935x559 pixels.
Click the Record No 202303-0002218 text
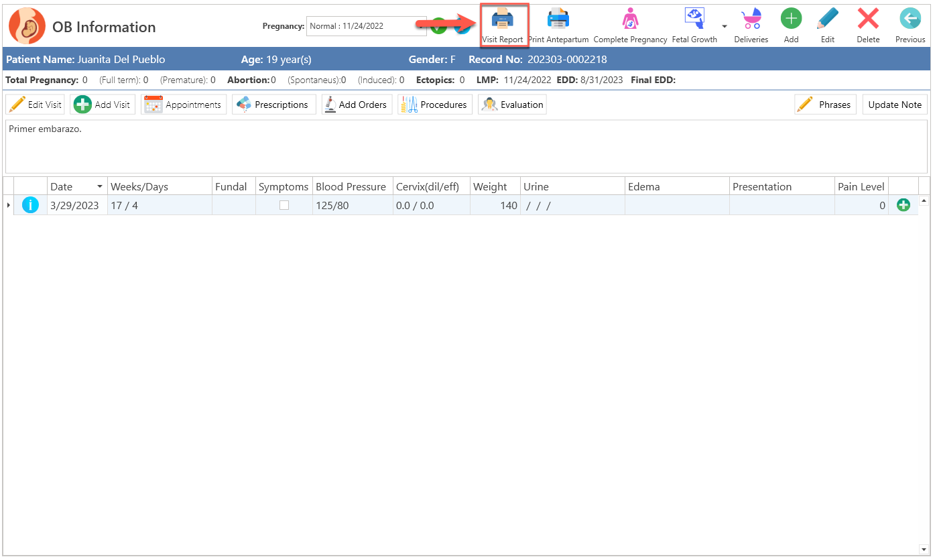click(x=538, y=60)
